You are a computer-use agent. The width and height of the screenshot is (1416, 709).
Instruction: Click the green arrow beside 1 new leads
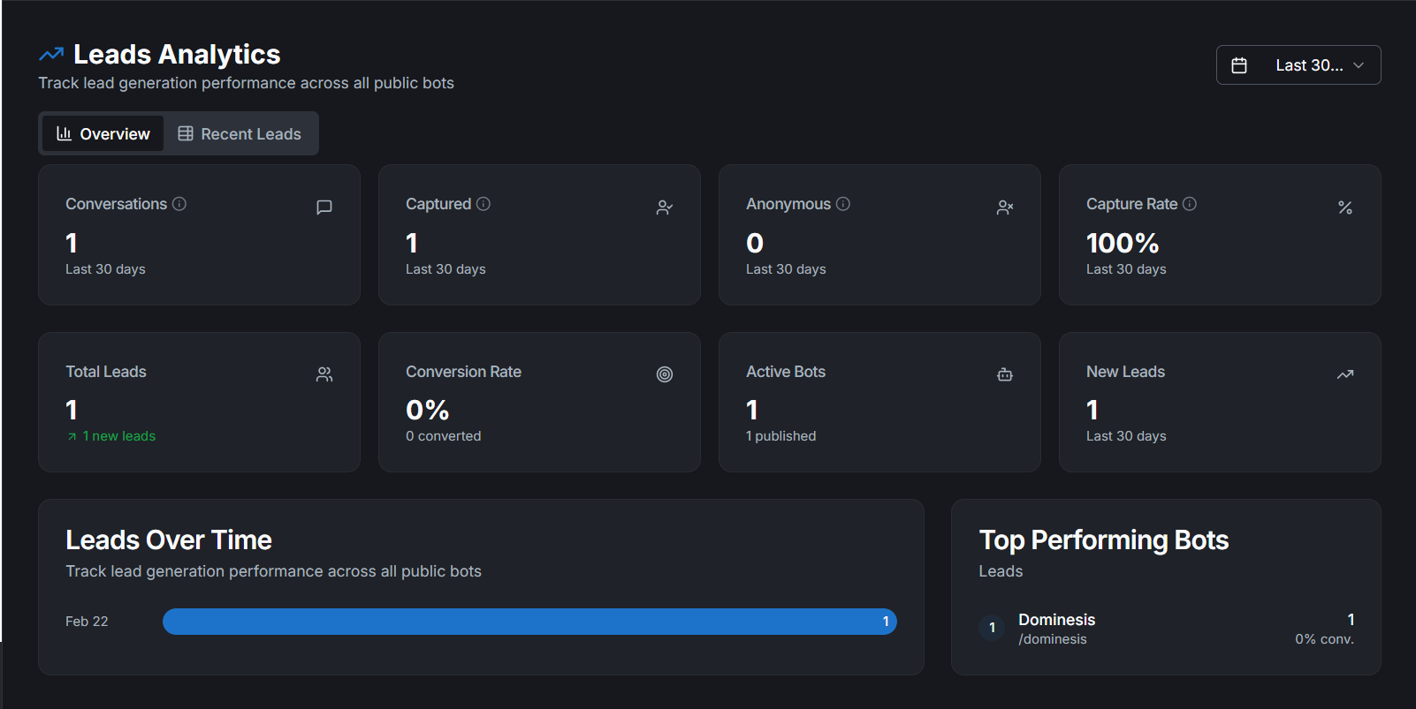(x=72, y=437)
